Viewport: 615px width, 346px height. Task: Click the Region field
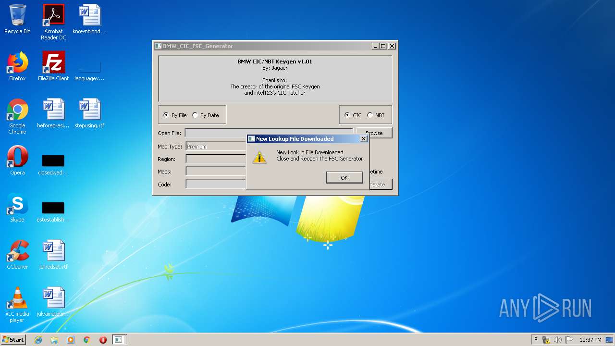coord(216,159)
